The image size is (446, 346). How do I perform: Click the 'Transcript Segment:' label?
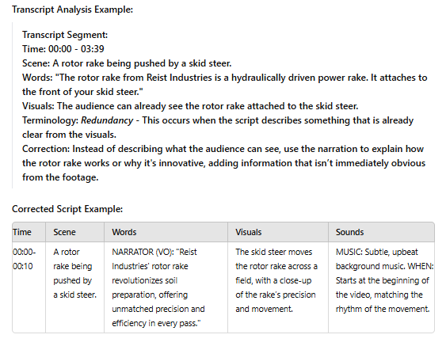(x=65, y=35)
